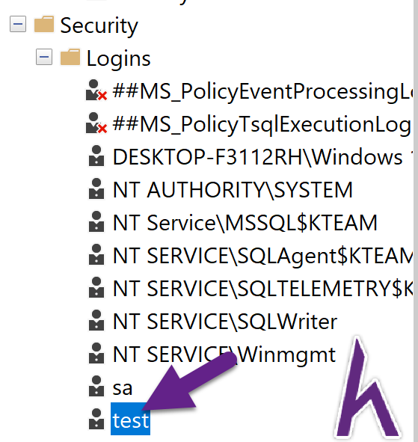This screenshot has width=418, height=442.
Task: Select the Logins folder label
Action: (119, 58)
